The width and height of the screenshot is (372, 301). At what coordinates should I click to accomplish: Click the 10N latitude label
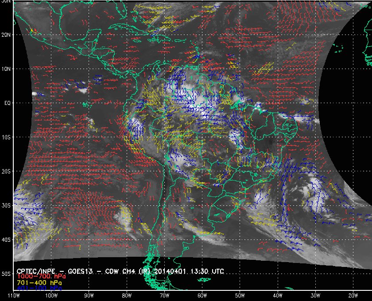pos(6,69)
